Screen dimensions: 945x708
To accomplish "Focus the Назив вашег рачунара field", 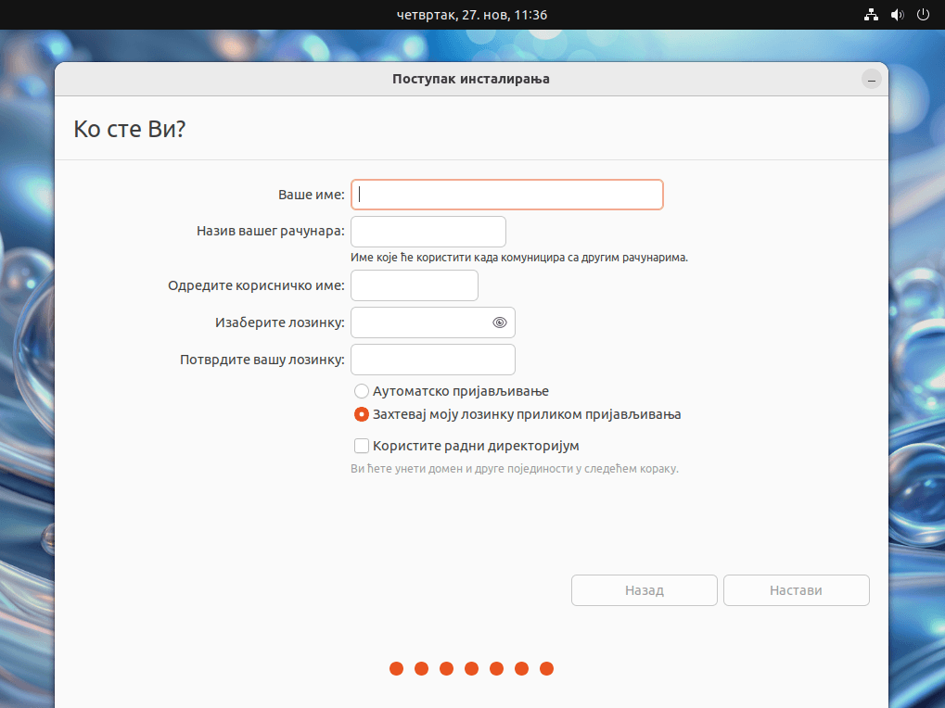I will (428, 231).
